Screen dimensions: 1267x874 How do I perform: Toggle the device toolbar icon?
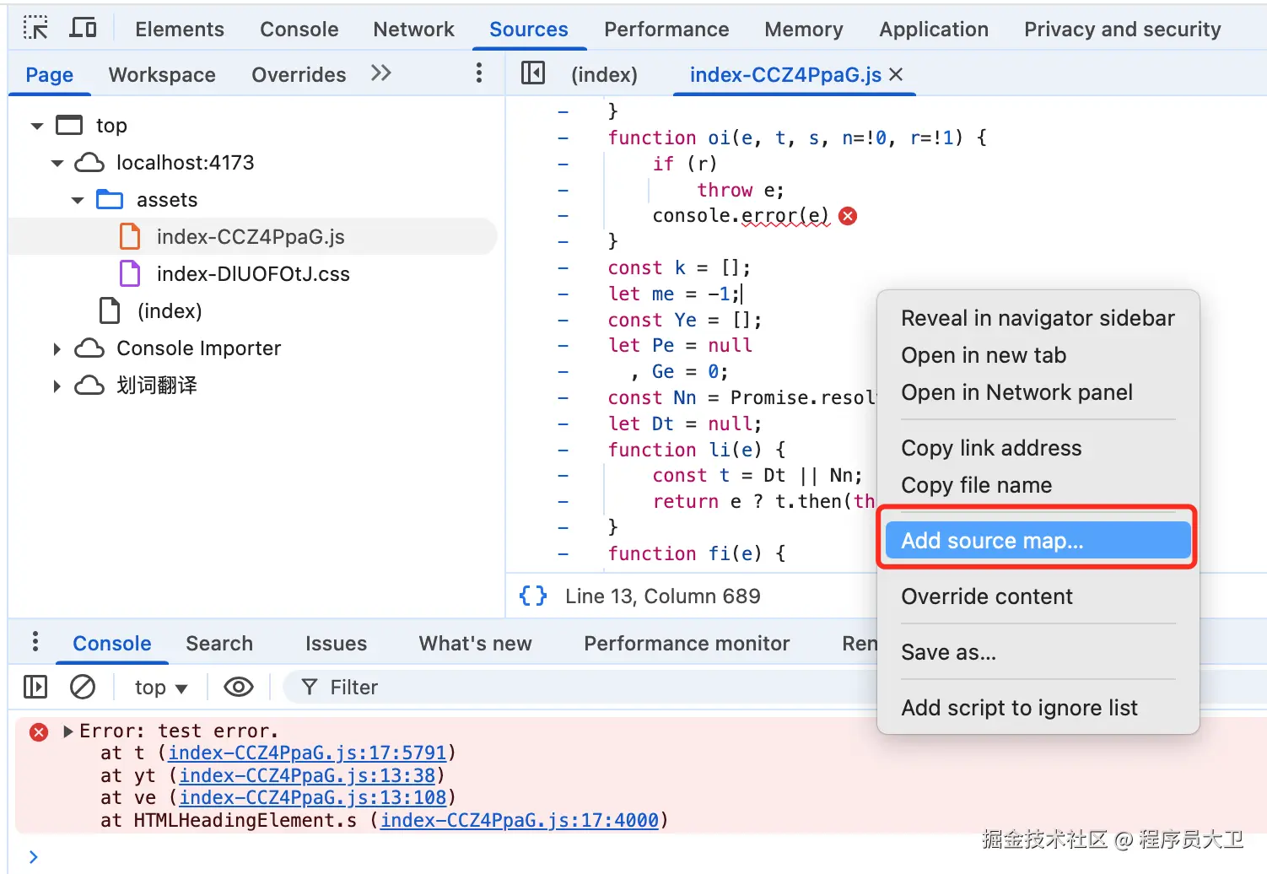click(83, 29)
